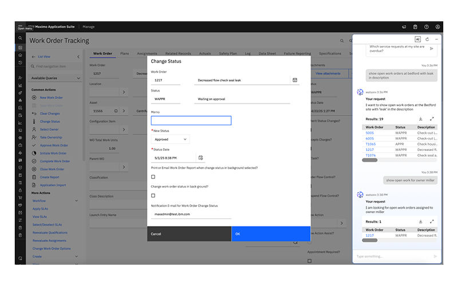
Task: Refresh the AI assistant chat
Action: [x=427, y=39]
